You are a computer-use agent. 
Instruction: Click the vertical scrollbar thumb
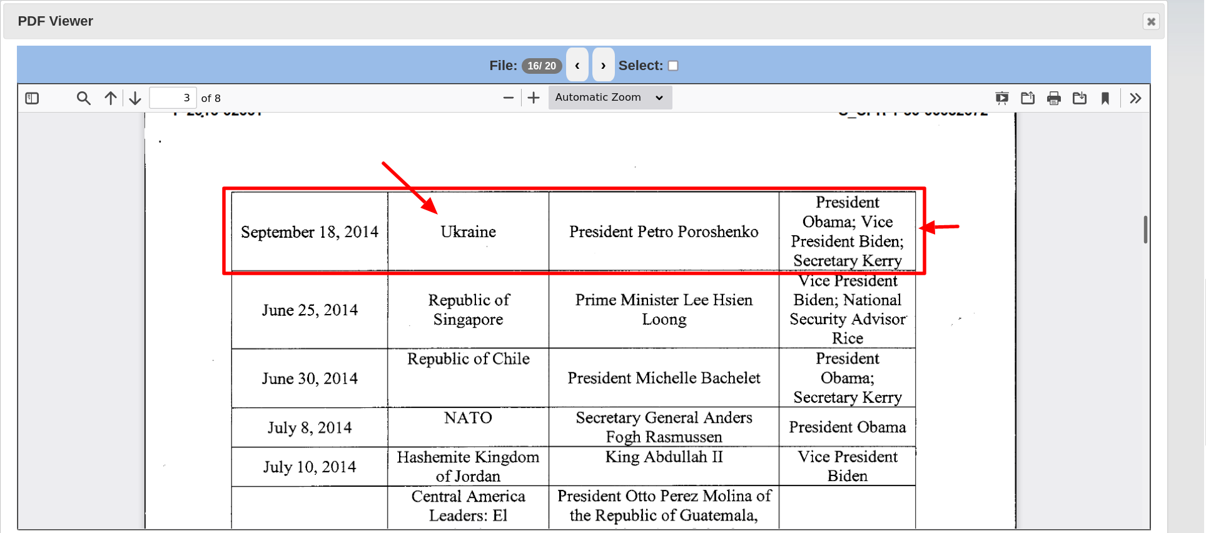1145,230
